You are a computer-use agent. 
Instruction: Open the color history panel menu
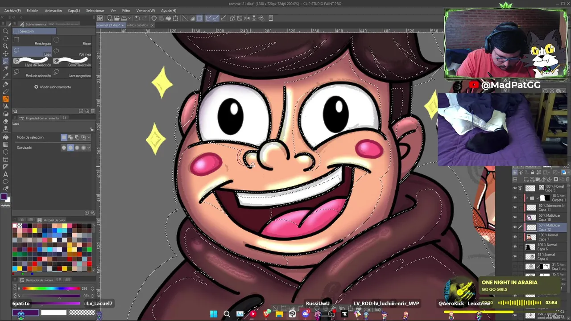pyautogui.click(x=15, y=220)
